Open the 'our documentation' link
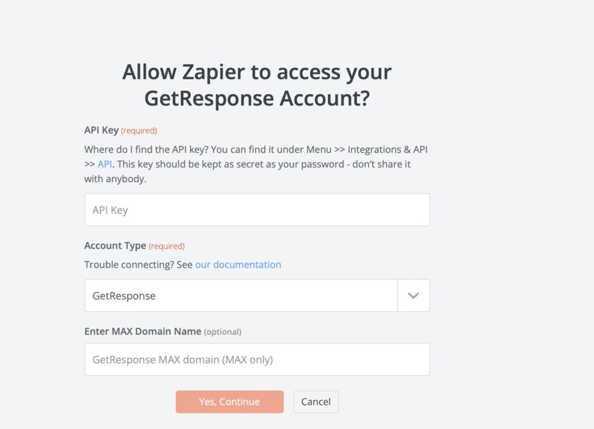This screenshot has width=594, height=429. pos(238,265)
